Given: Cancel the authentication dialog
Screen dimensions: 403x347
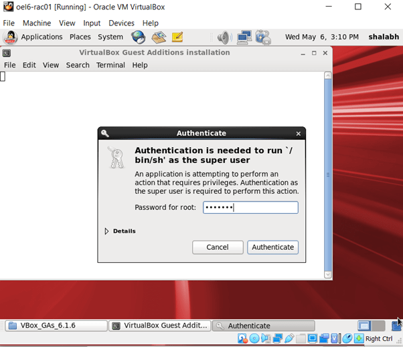Looking at the screenshot, I should click(x=218, y=247).
